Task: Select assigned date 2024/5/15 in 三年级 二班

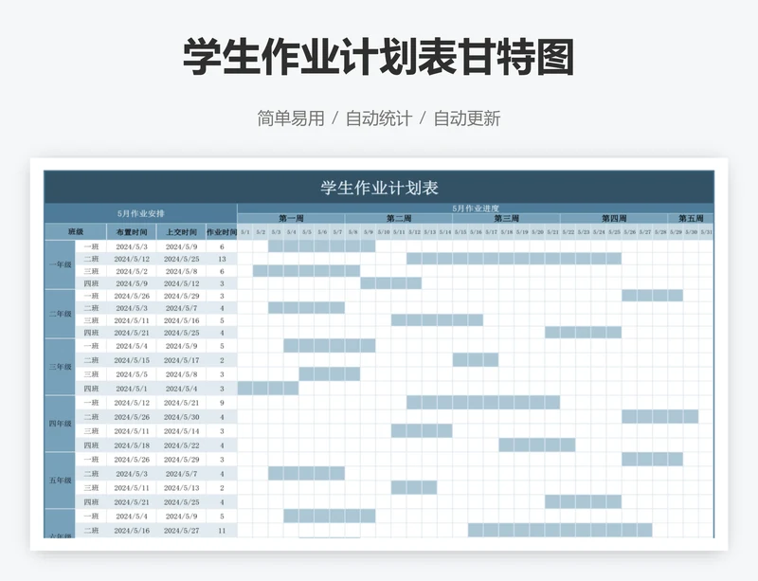Action: pyautogui.click(x=132, y=360)
